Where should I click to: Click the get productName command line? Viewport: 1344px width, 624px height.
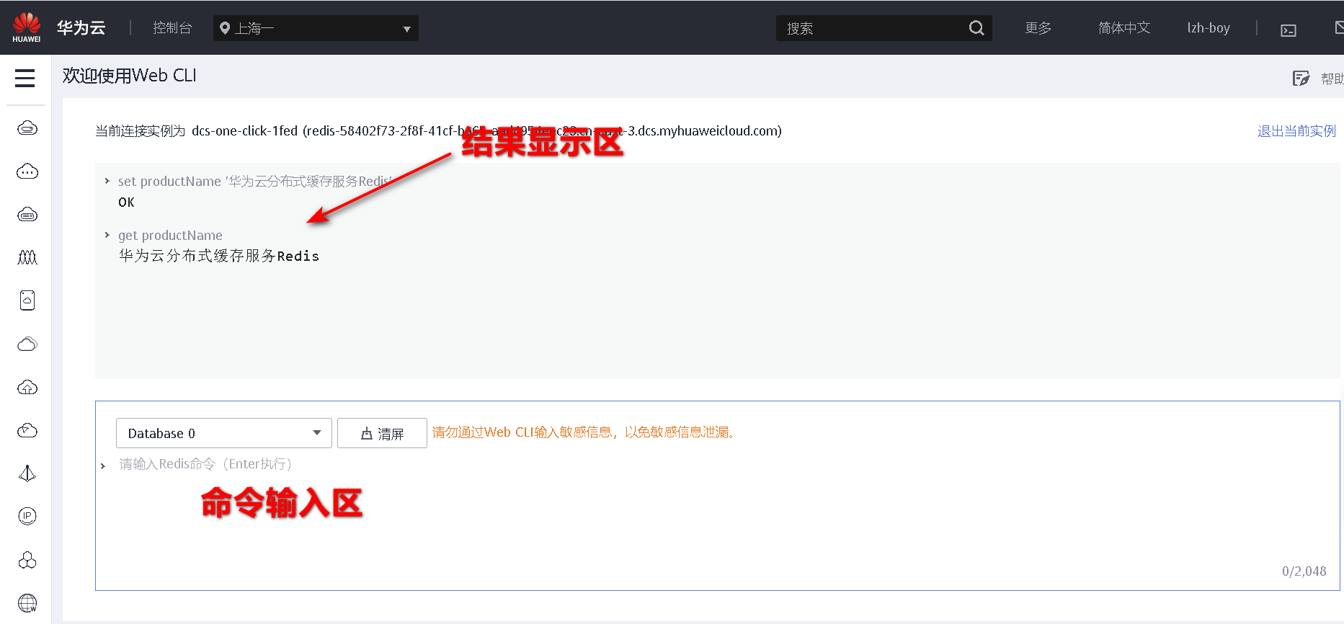point(170,236)
